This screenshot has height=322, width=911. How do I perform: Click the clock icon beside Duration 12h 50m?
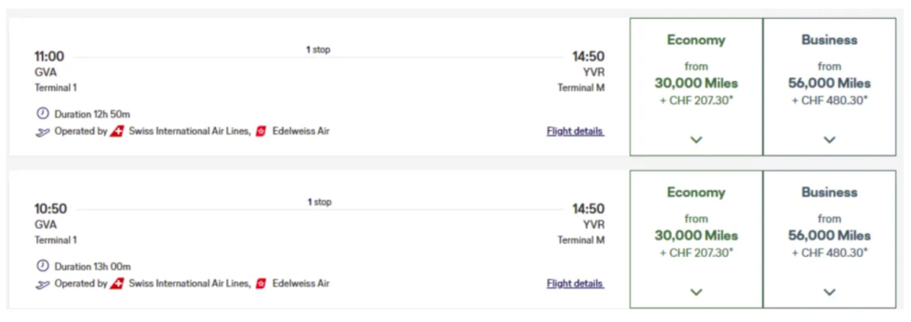pyautogui.click(x=43, y=113)
